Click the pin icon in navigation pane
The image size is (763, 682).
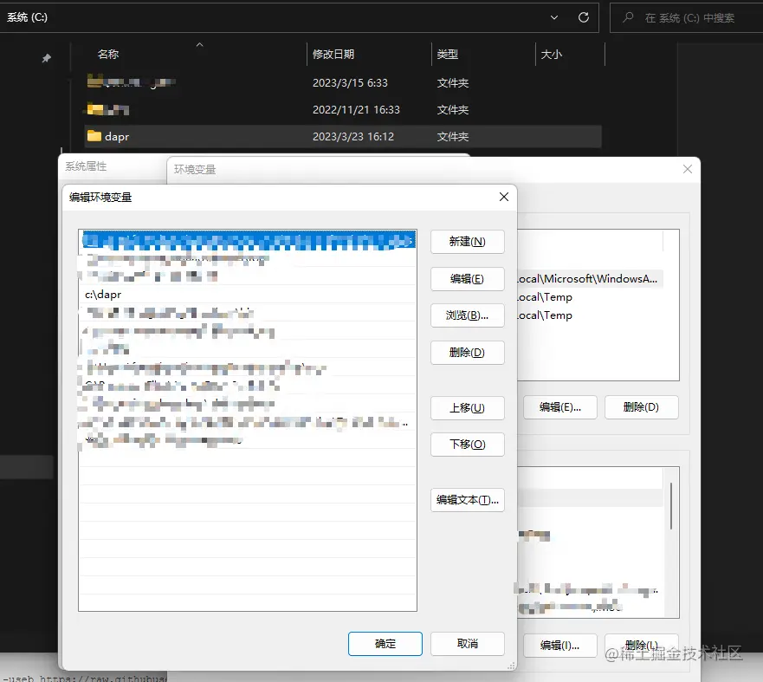46,58
